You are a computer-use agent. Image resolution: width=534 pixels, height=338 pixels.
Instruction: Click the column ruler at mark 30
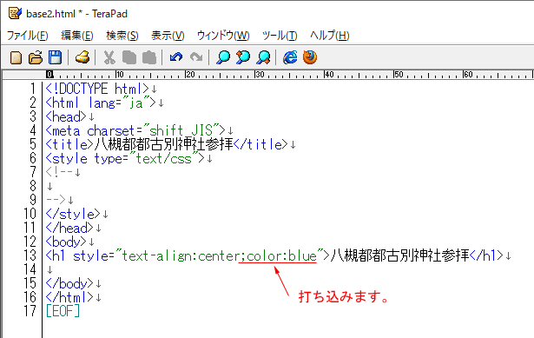(x=260, y=74)
